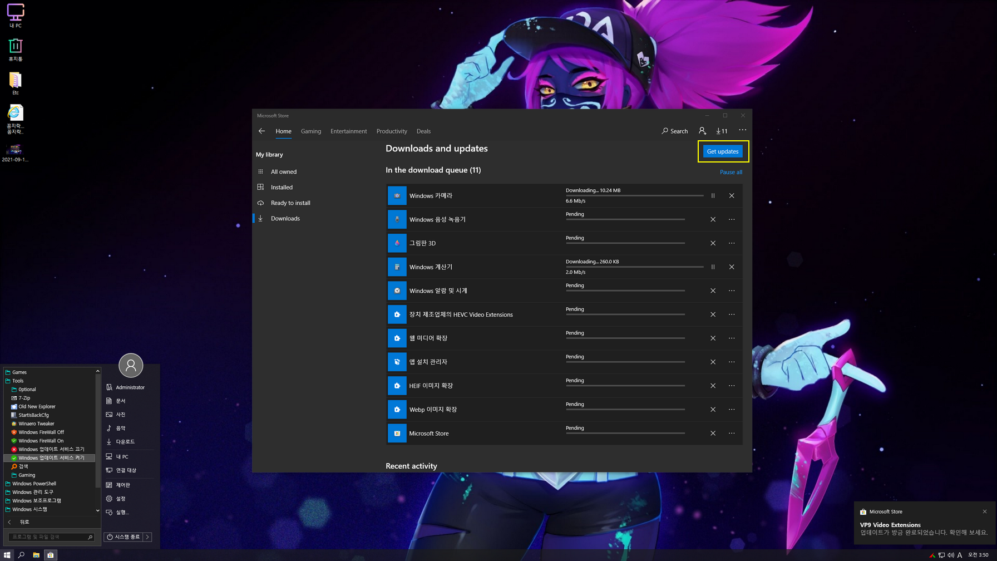997x561 pixels.
Task: Cancel the Windows 계산기 download
Action: (732, 267)
